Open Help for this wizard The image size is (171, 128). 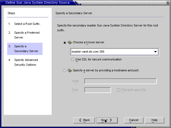coord(154,120)
